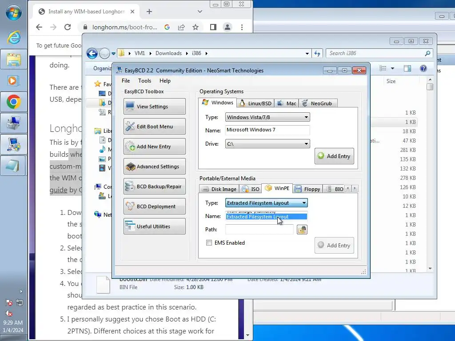Image resolution: width=455 pixels, height=341 pixels.
Task: Switch to the ISO tab
Action: coord(251,189)
